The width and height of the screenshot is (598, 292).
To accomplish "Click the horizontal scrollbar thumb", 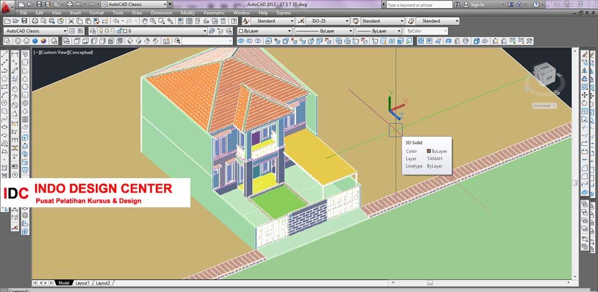I will point(430,283).
